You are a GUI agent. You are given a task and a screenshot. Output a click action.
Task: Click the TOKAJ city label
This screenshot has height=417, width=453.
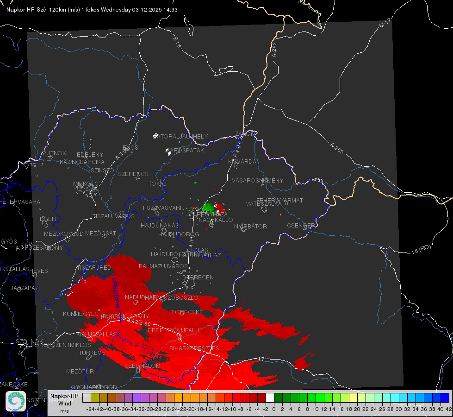click(x=157, y=184)
